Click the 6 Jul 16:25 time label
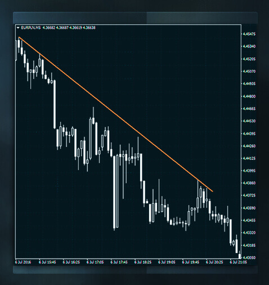This screenshot has height=285, width=269. tap(71, 262)
